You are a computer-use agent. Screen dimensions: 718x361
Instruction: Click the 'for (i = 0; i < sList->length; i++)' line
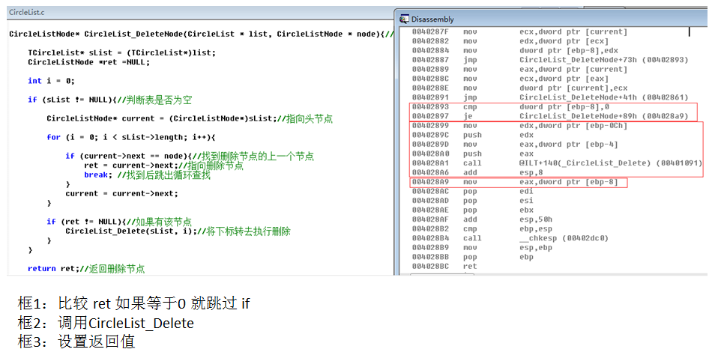[x=130, y=137]
